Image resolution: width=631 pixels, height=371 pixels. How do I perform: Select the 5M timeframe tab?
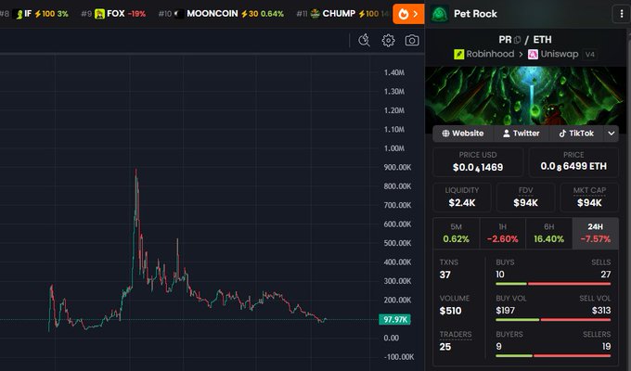456,234
